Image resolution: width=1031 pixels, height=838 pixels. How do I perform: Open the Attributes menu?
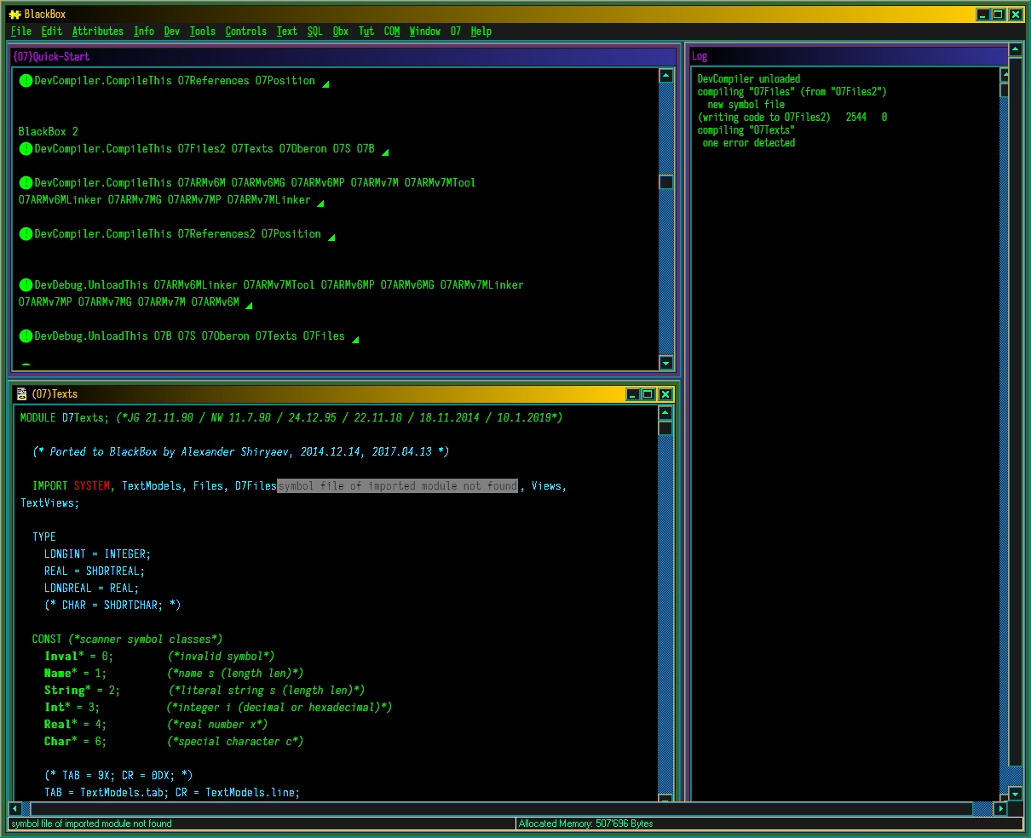pyautogui.click(x=97, y=32)
